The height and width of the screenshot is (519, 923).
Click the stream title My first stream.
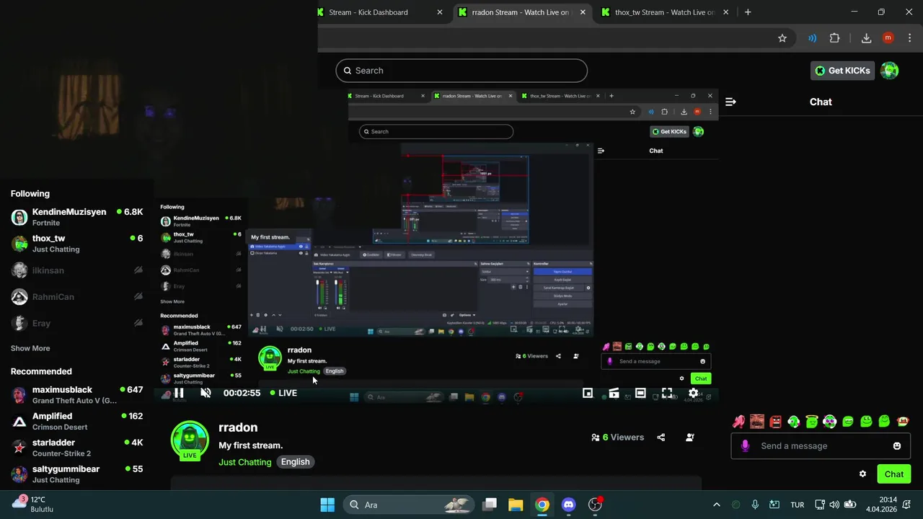250,445
